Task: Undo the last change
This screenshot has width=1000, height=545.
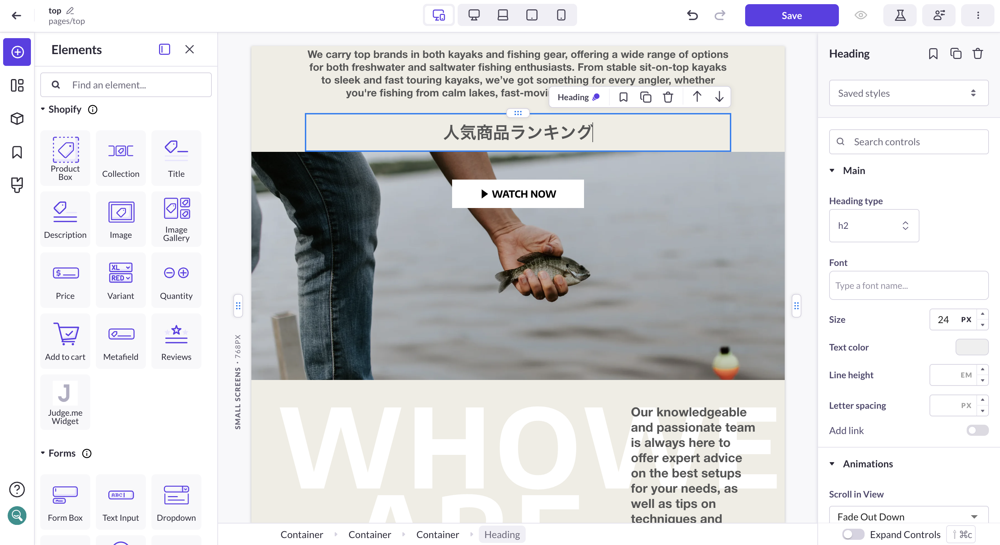Action: point(692,16)
